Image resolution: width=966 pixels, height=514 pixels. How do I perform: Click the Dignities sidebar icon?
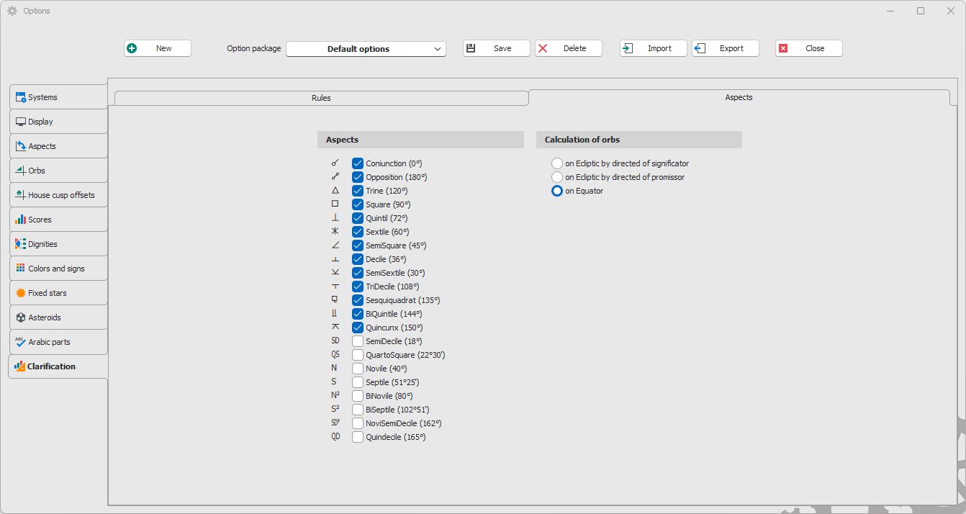pyautogui.click(x=21, y=244)
